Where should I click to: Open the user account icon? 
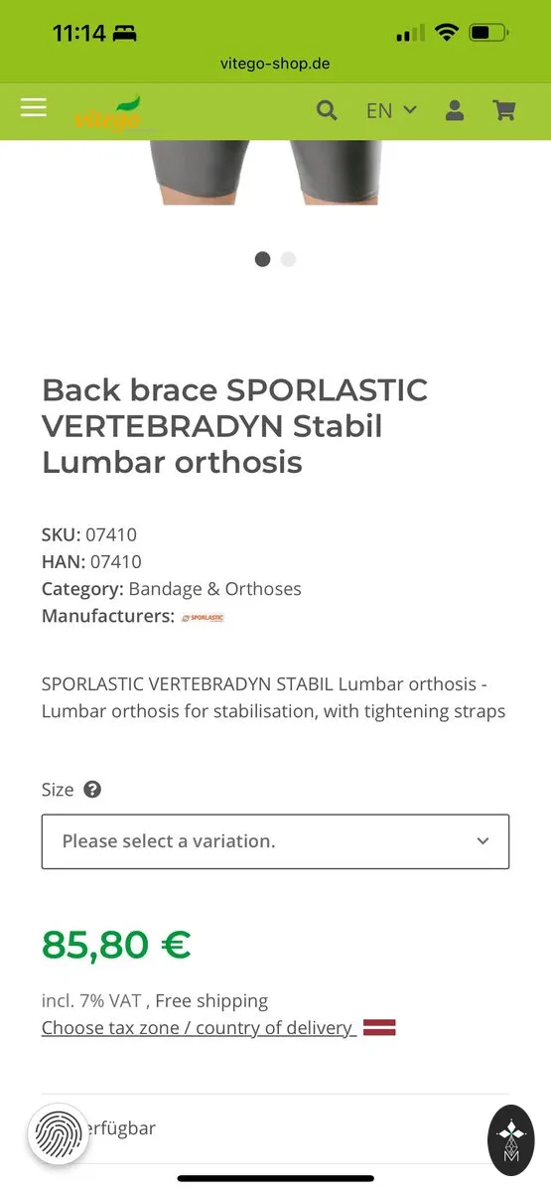(x=455, y=110)
